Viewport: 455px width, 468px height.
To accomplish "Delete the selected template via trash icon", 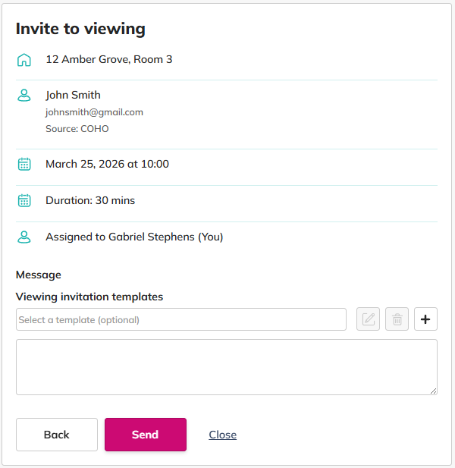I will [397, 319].
